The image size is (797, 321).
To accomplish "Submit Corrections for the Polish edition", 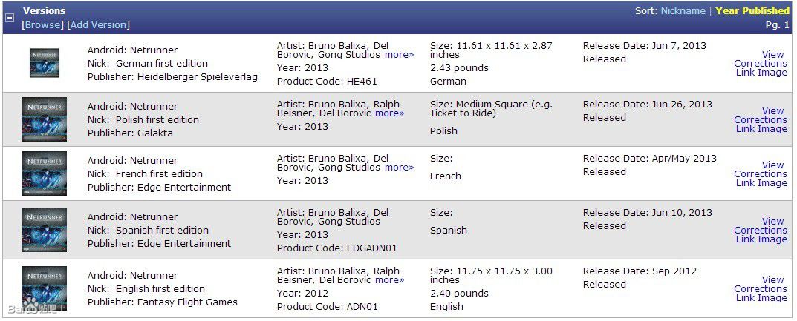I will 760,119.
